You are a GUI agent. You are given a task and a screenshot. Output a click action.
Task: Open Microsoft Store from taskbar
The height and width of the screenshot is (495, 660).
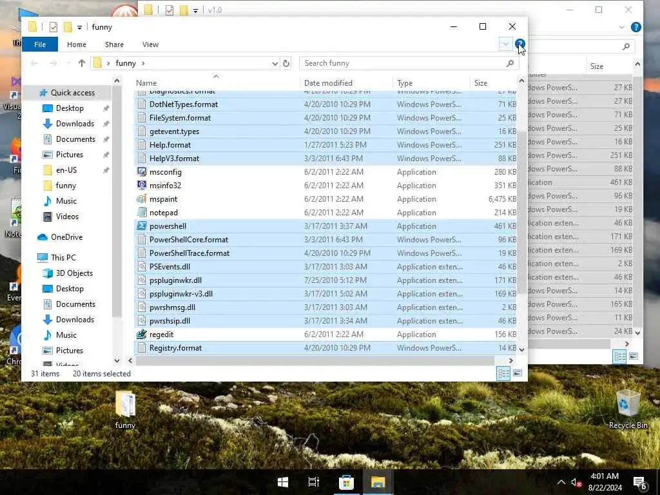pos(346,482)
